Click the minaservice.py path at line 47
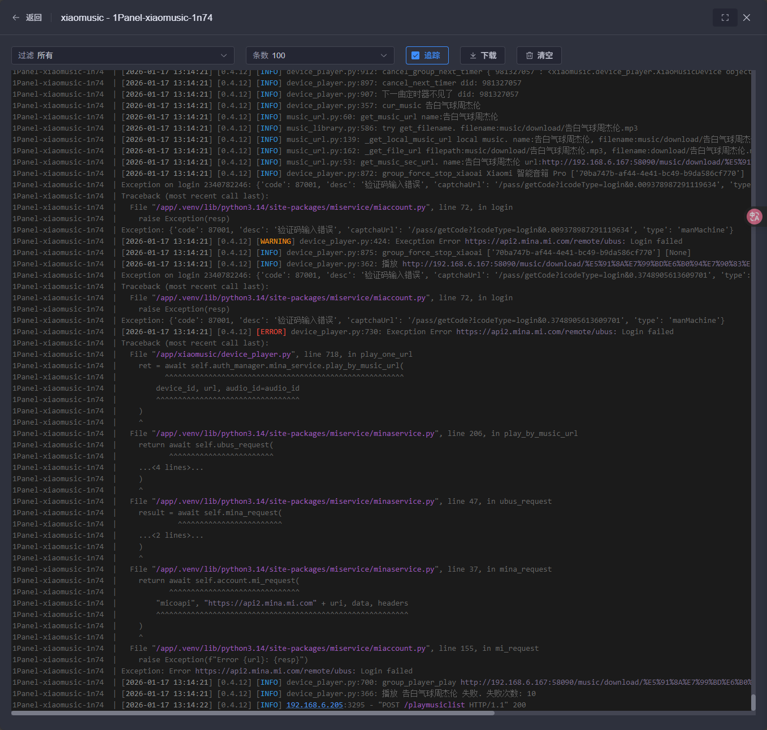This screenshot has width=767, height=730. click(295, 502)
